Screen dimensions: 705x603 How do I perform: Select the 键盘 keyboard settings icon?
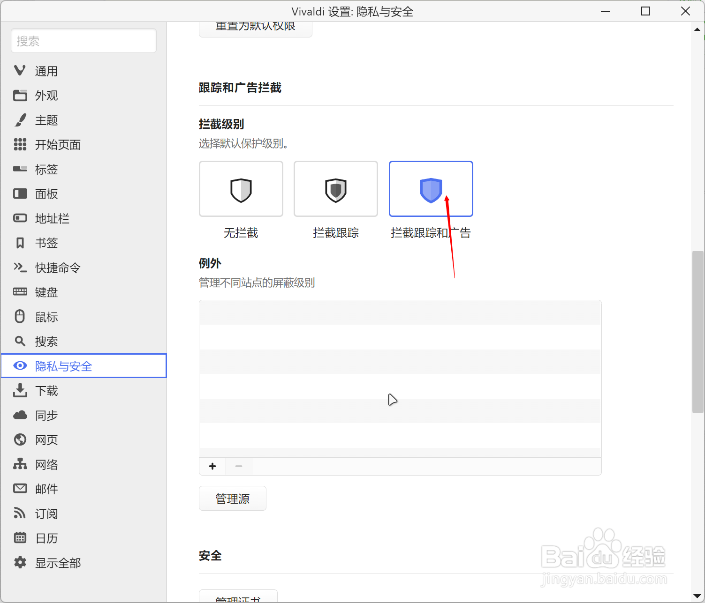[20, 292]
